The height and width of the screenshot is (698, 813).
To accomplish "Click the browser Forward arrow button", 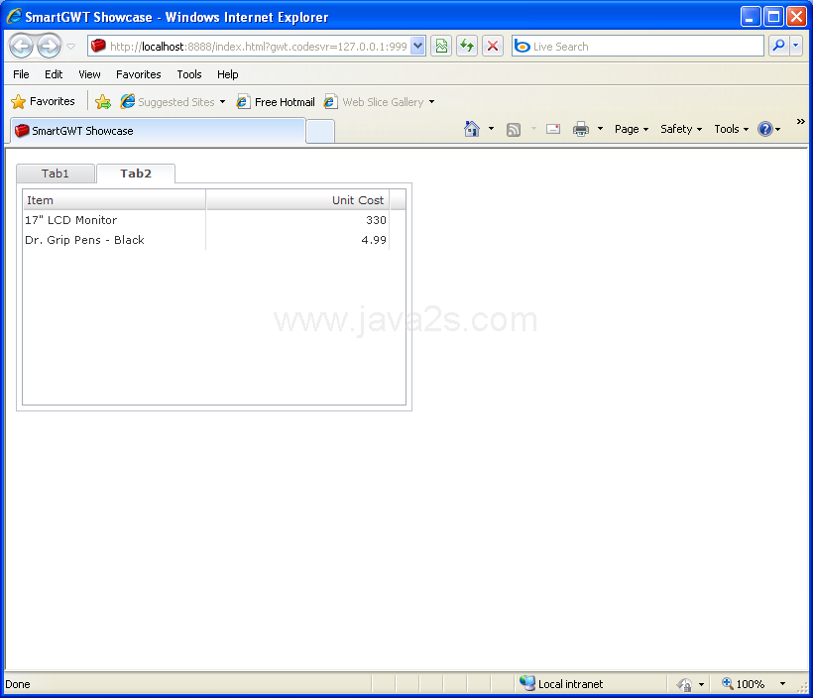I will click(x=50, y=47).
